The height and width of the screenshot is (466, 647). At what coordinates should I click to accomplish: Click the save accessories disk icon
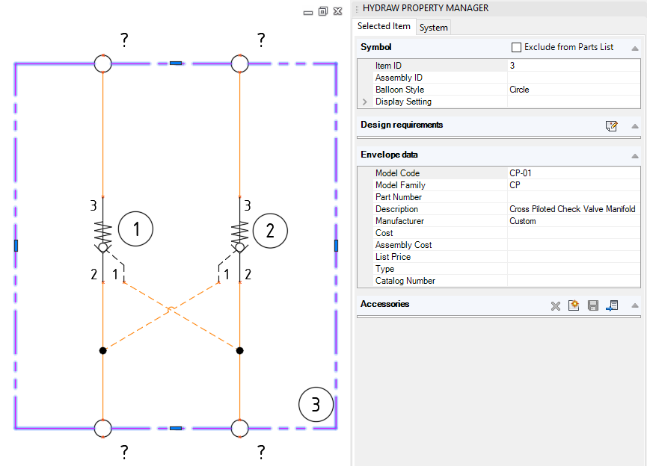click(x=593, y=305)
